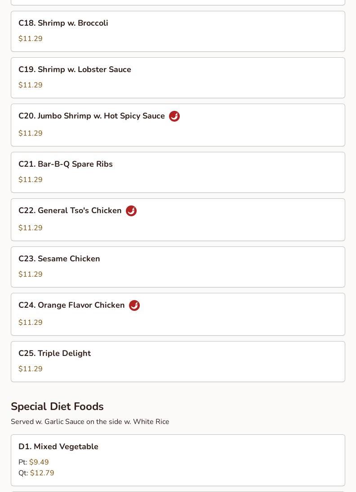Click the Qt: $12.79 price for Mixed Vegetable

pos(36,473)
